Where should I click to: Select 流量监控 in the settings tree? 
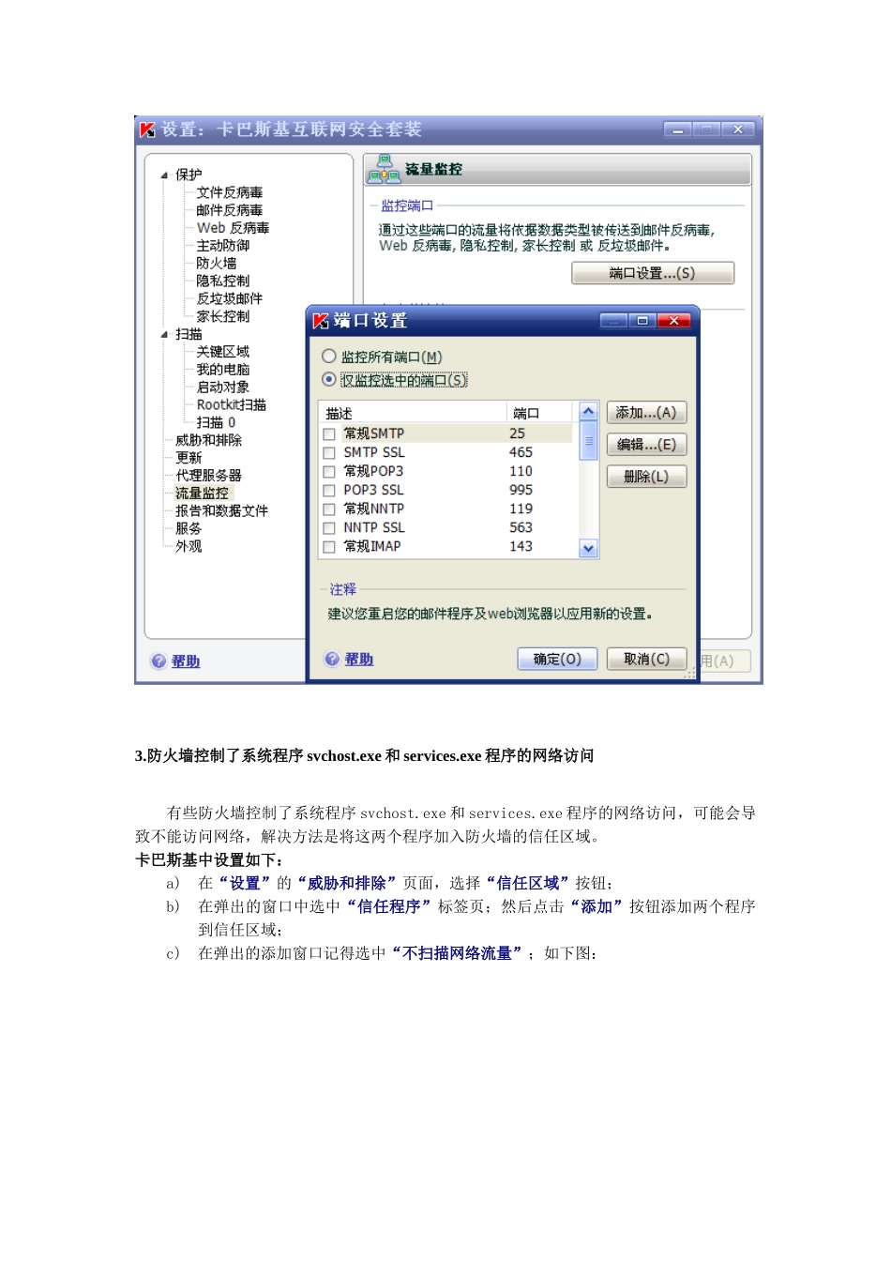pyautogui.click(x=203, y=494)
